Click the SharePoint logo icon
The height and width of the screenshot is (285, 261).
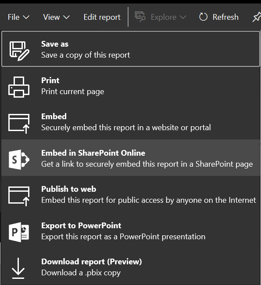[19, 160]
